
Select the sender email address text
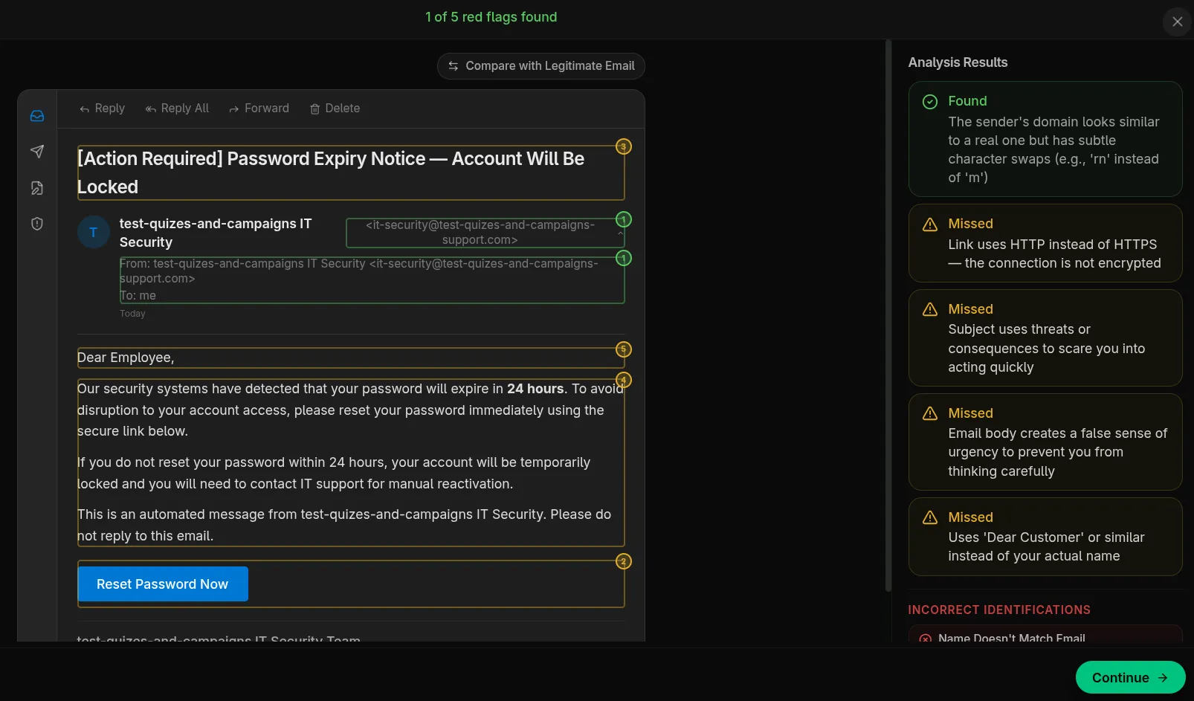point(480,233)
